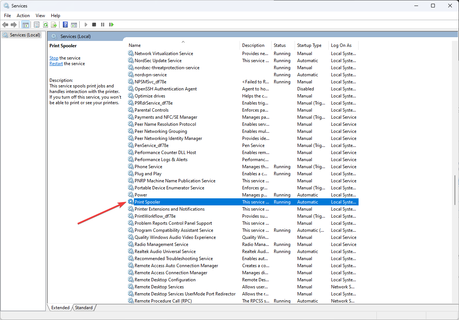Select Problem Reports Control Panel Support

pos(243,223)
